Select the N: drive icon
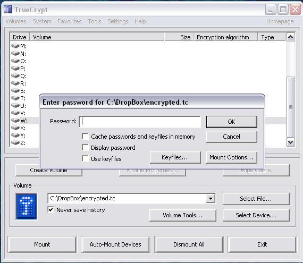This screenshot has width=303, height=263. pyautogui.click(x=15, y=53)
